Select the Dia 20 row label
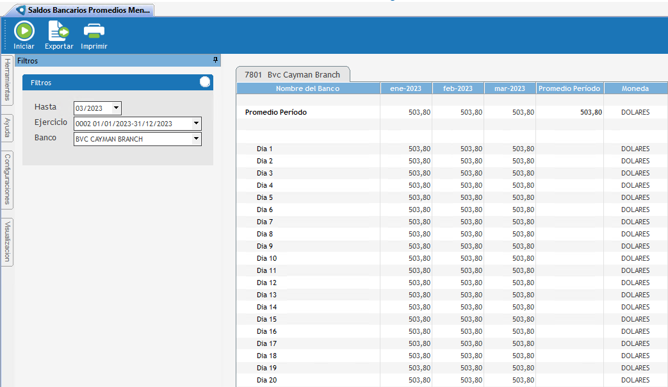 coord(266,380)
